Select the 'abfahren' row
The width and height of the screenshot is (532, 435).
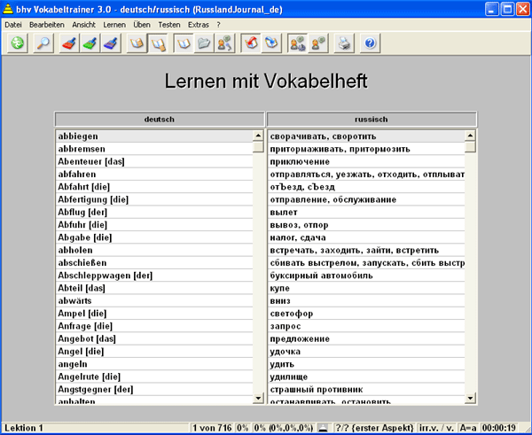[154, 175]
